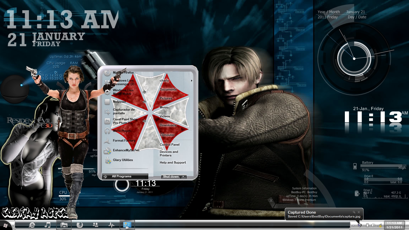Open Glary Utilities from the Start menu
This screenshot has height=230, width=409.
pyautogui.click(x=123, y=160)
